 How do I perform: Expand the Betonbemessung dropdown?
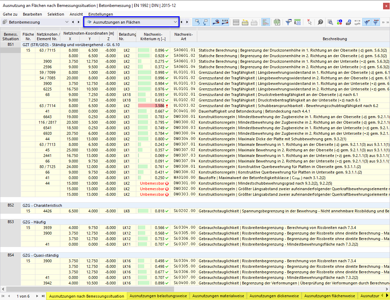coord(67,22)
